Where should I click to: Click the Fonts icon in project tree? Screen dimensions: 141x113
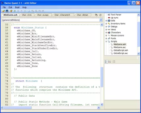tap(109, 38)
